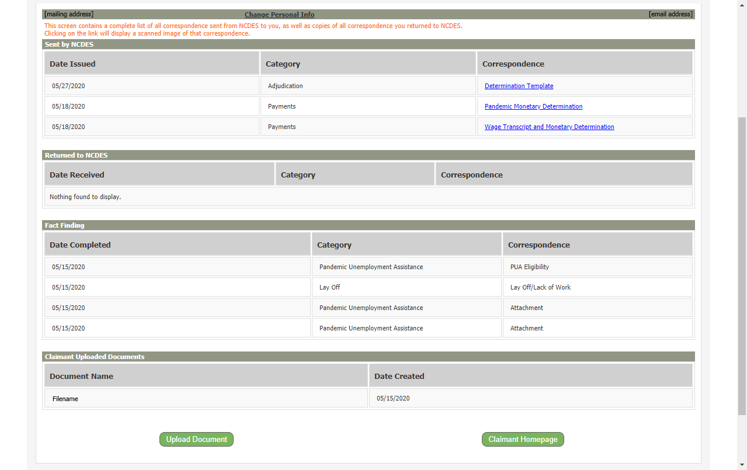Click Category header in Sent by NCDES

coord(283,64)
